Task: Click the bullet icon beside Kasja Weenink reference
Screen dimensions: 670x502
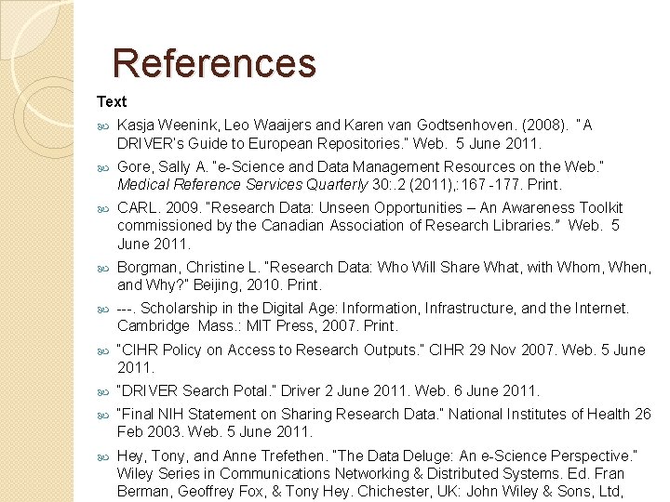Action: coord(103,126)
